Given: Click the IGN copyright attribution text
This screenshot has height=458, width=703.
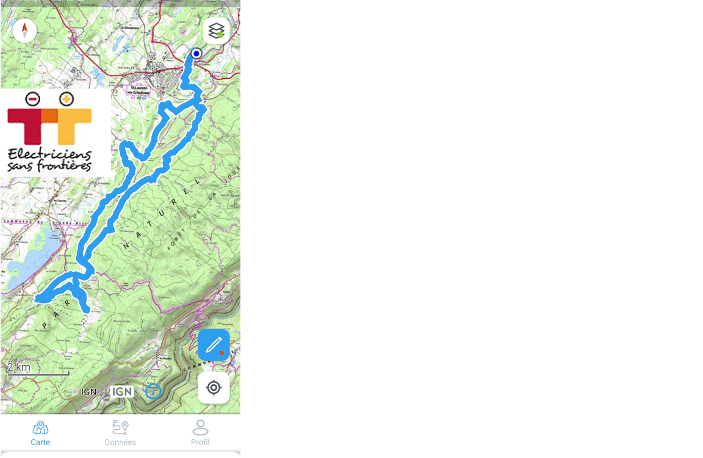Looking at the screenshot, I should (x=85, y=391).
